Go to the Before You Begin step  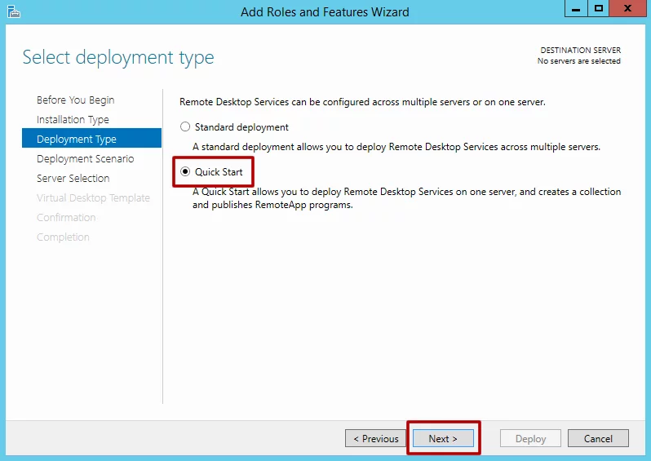click(75, 100)
